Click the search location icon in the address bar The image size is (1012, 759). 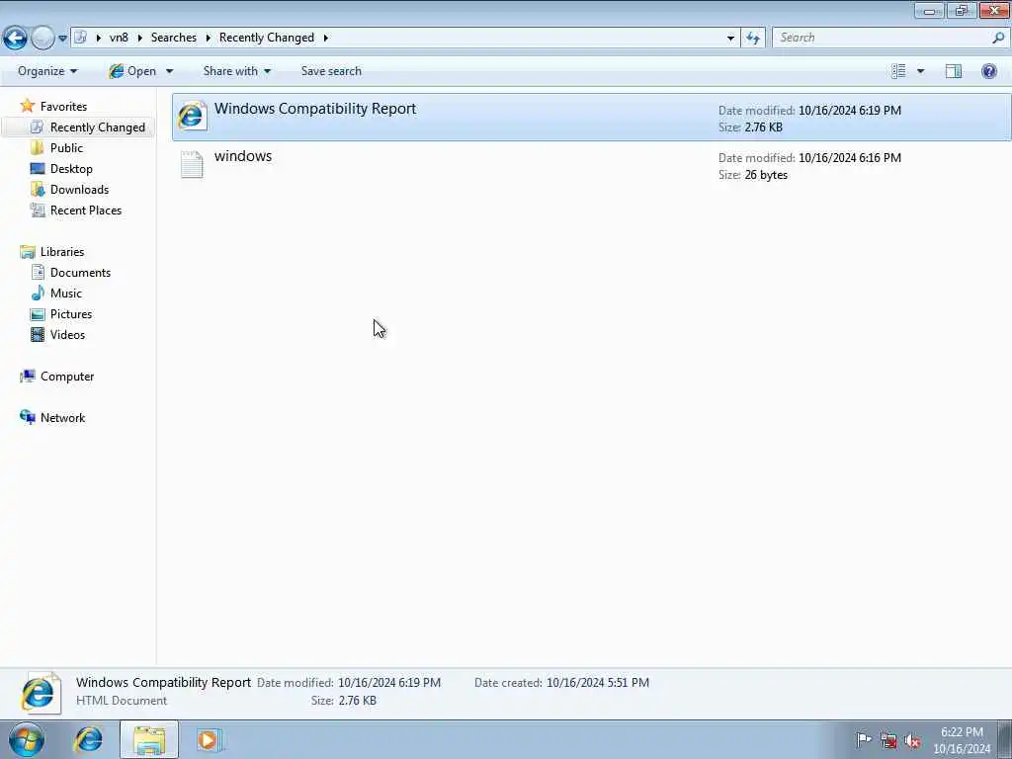coord(81,38)
